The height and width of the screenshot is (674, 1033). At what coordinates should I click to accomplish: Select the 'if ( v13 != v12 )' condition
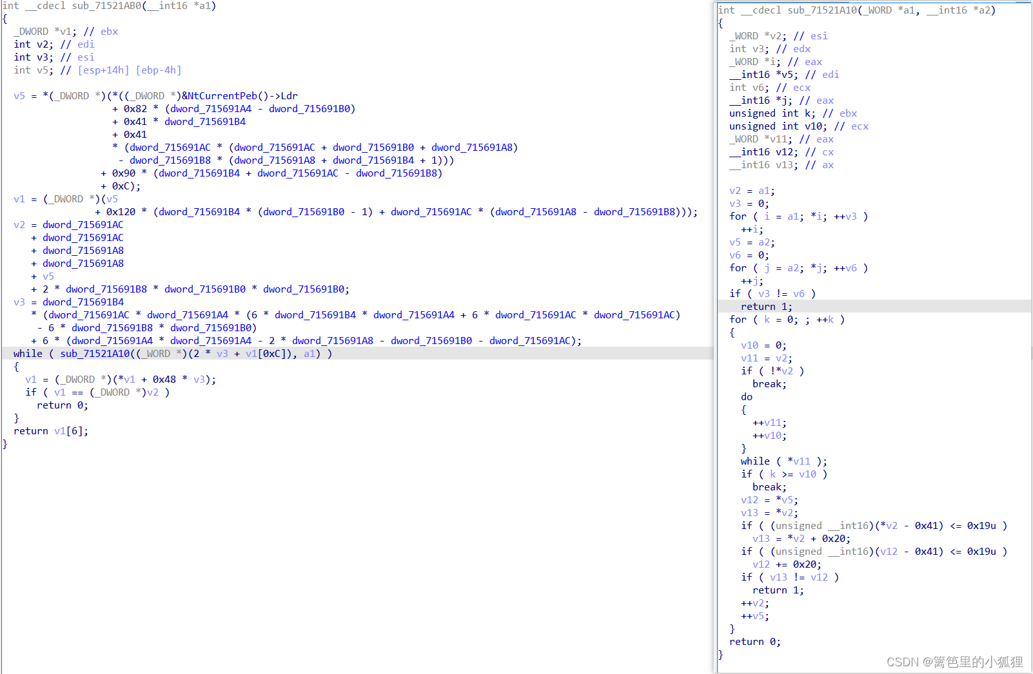[790, 577]
